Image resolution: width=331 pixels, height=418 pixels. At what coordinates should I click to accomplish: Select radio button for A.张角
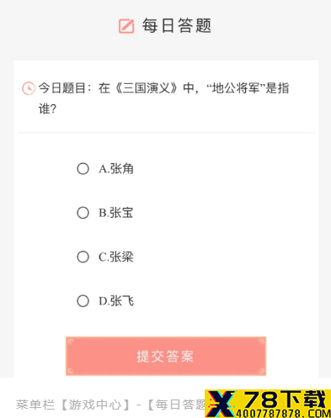83,169
